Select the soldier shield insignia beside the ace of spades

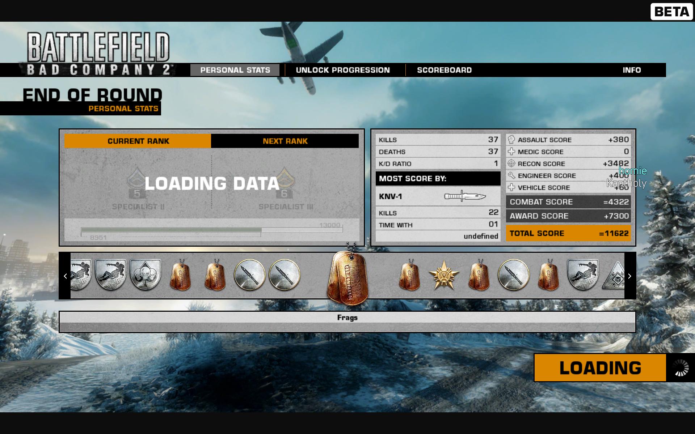point(111,275)
